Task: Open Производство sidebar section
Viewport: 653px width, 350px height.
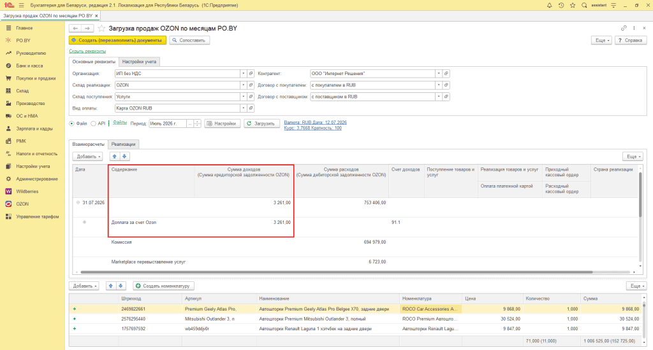Action: pyautogui.click(x=31, y=104)
